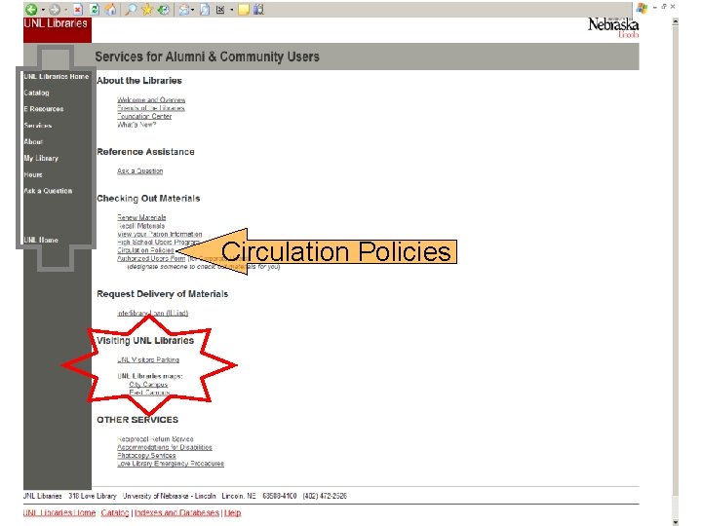Image resolution: width=702 pixels, height=526 pixels.
Task: Click the Nebraska Lincoln logo
Action: coord(613,27)
